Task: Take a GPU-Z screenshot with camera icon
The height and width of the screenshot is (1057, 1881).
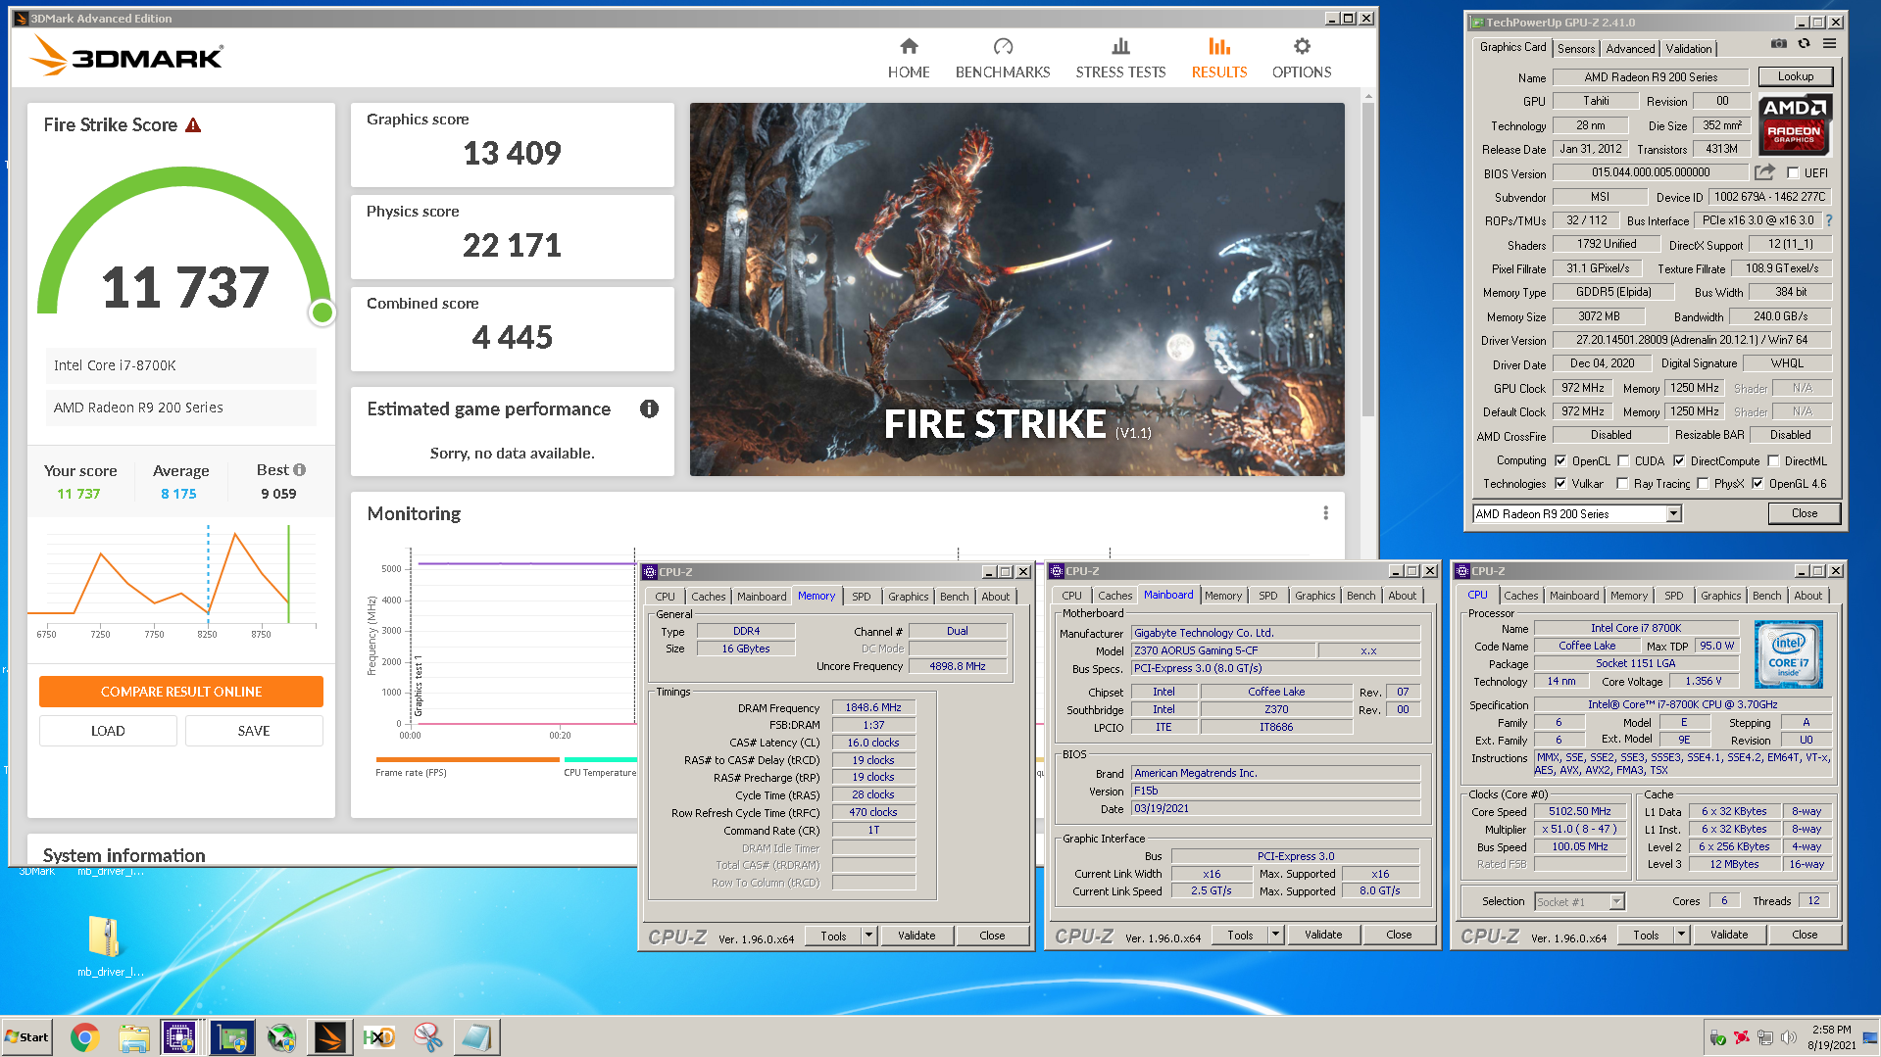Action: 1778,44
